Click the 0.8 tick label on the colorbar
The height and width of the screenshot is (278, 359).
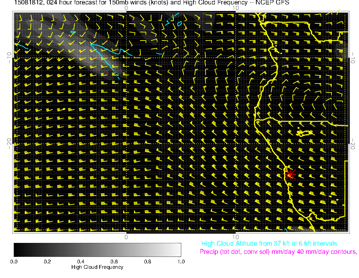click(x=148, y=262)
